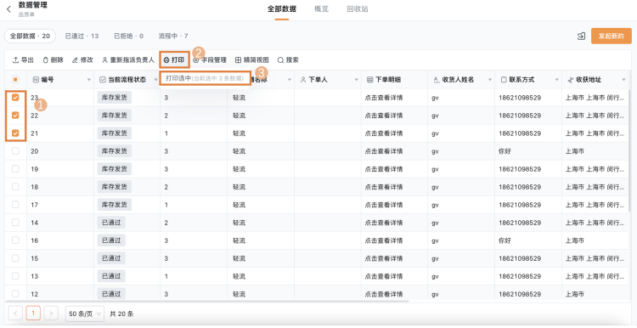Click the 已通过 status tag in row 16

tap(111, 240)
